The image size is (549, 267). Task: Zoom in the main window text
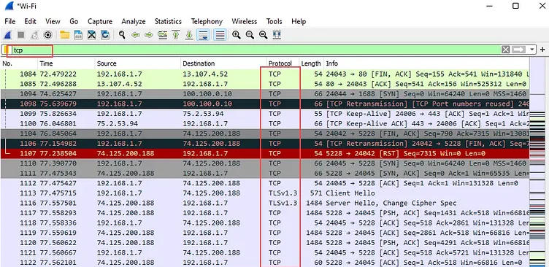click(x=237, y=35)
